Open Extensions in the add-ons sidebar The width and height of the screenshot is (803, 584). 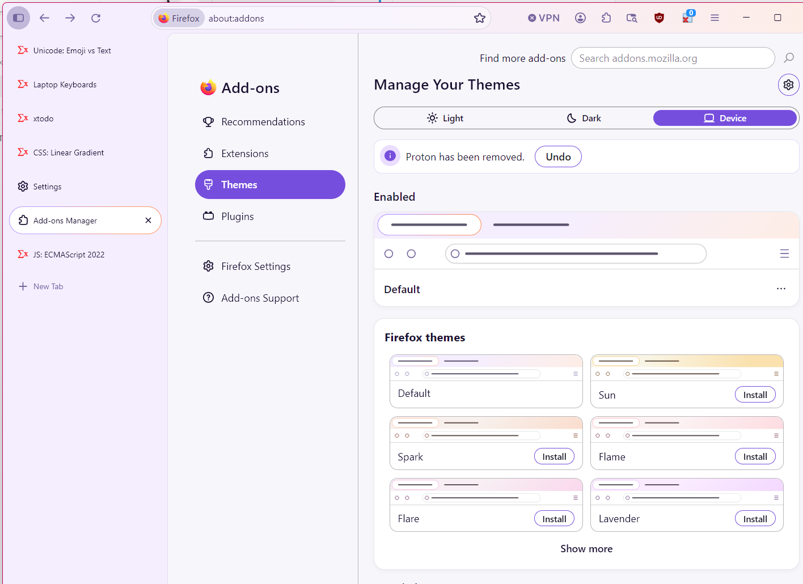click(x=270, y=154)
